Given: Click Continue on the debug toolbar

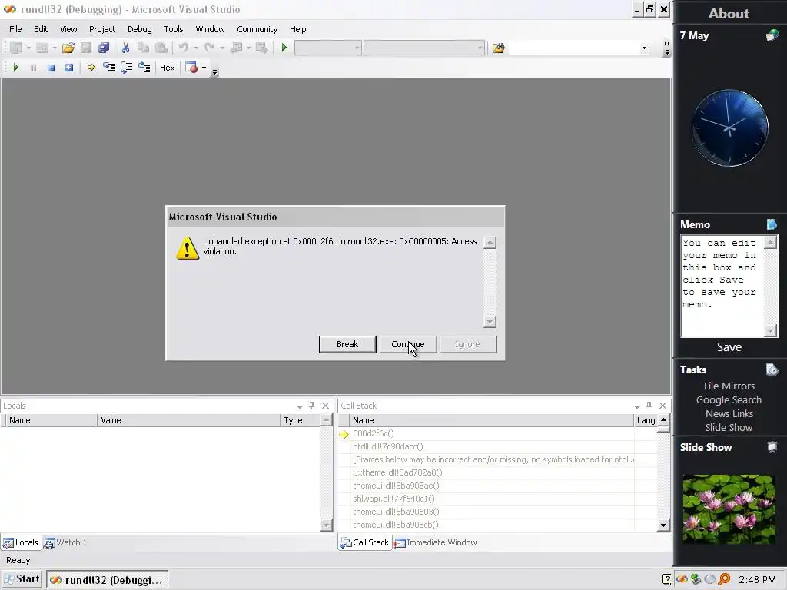Looking at the screenshot, I should coord(15,68).
